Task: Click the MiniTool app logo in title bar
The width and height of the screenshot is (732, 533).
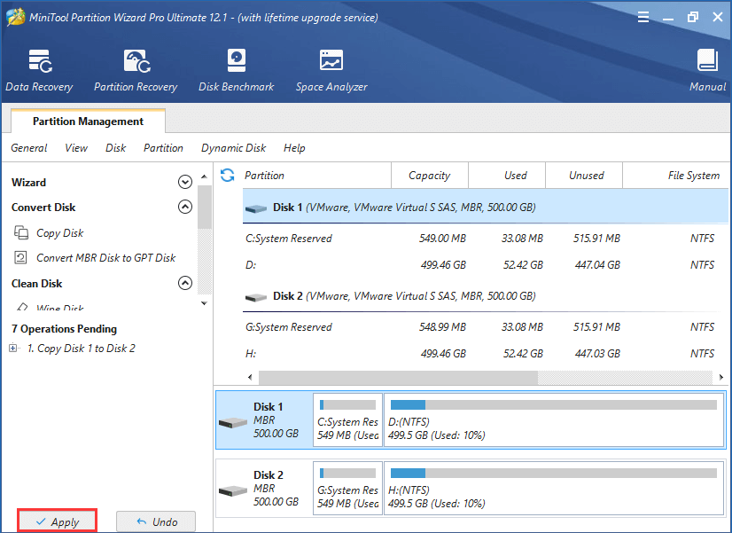Action: coord(15,17)
